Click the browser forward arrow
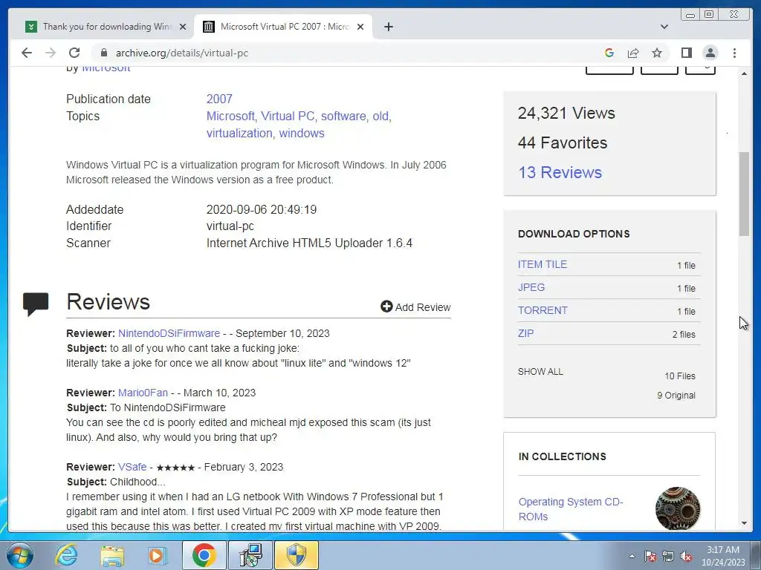This screenshot has width=761, height=570. [x=51, y=53]
